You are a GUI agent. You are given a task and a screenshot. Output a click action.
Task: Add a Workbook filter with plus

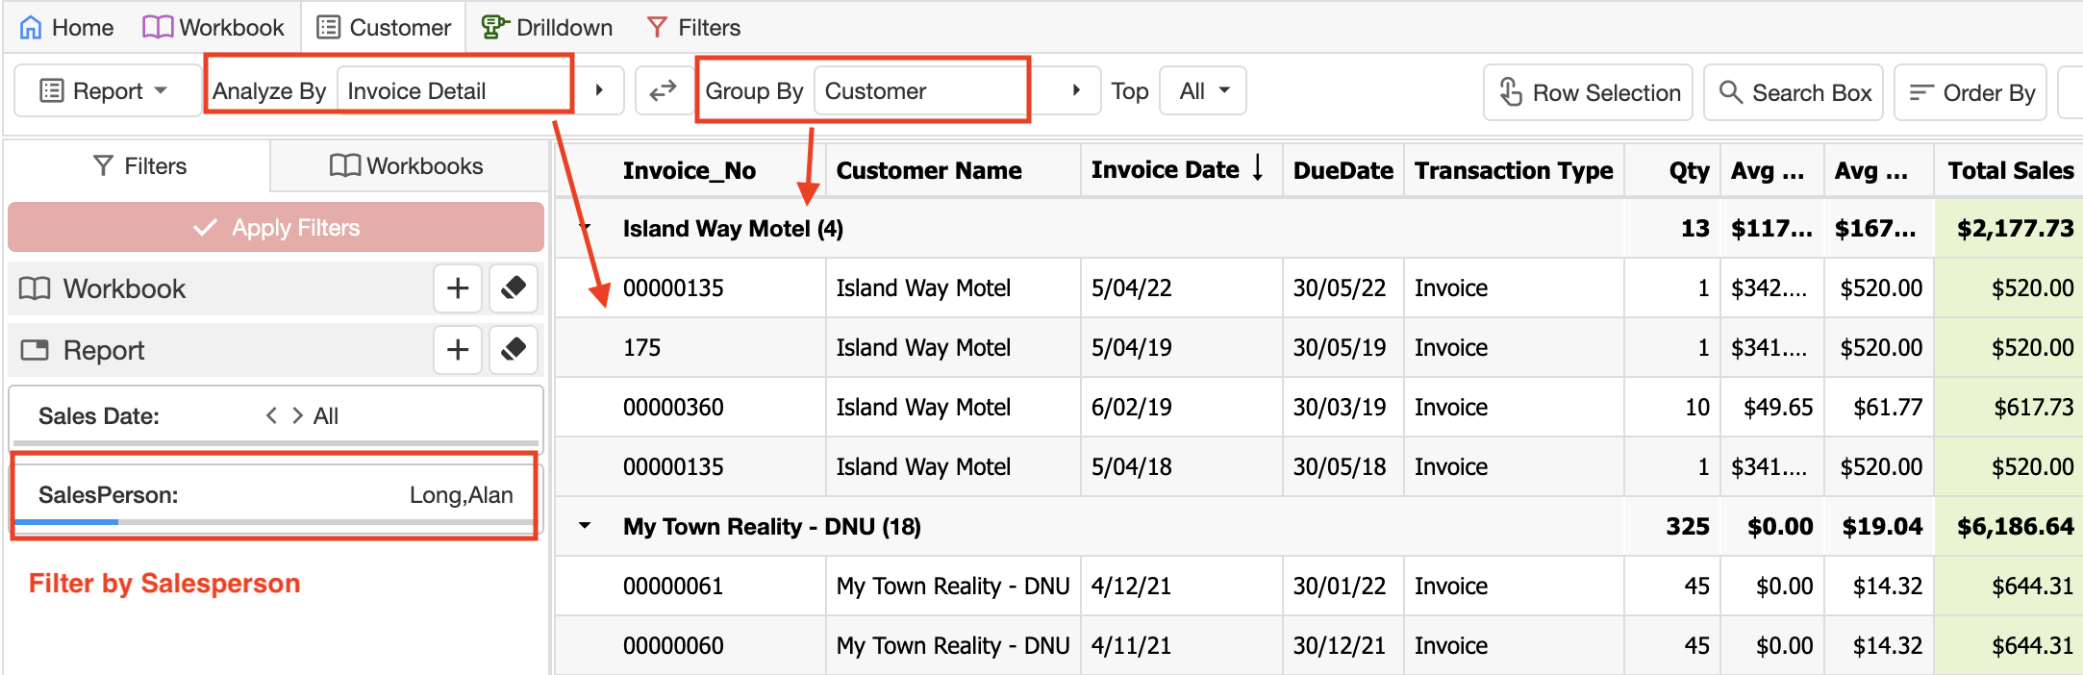click(x=458, y=287)
